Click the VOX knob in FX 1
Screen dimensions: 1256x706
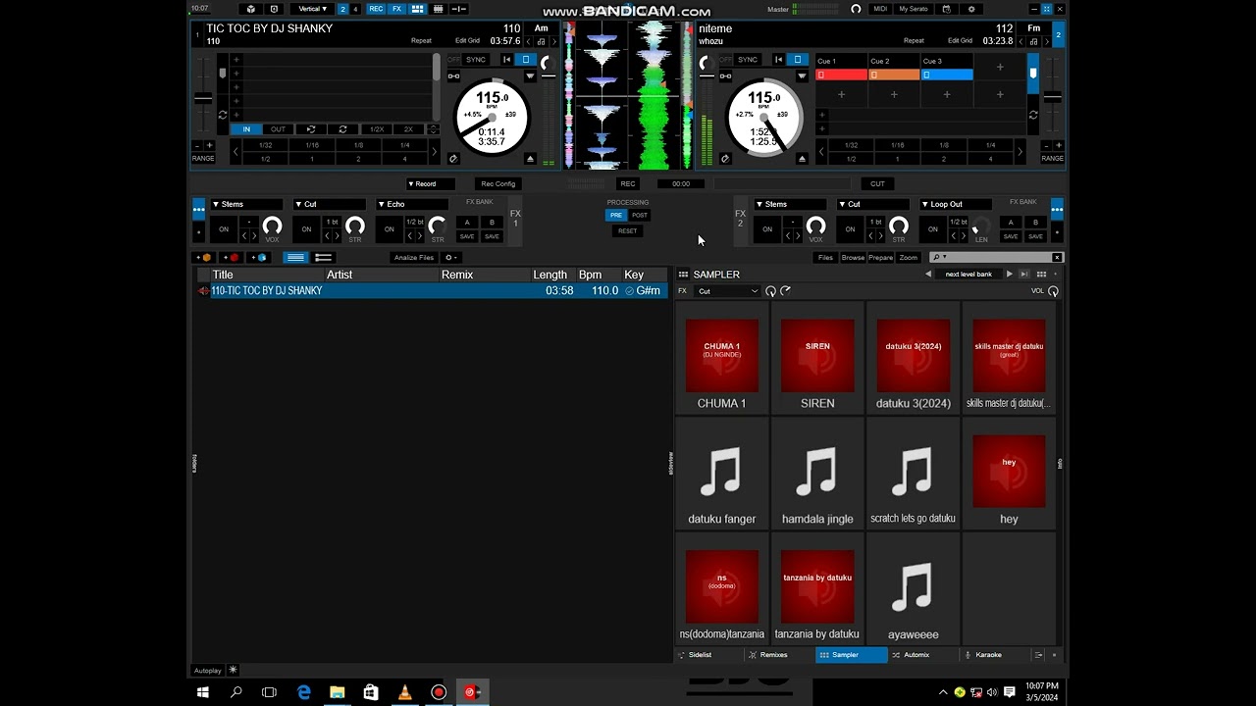point(272,227)
